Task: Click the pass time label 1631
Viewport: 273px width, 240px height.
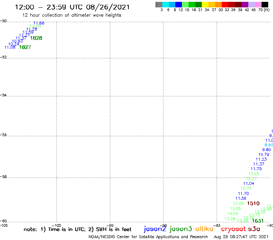Action: [x=258, y=221]
